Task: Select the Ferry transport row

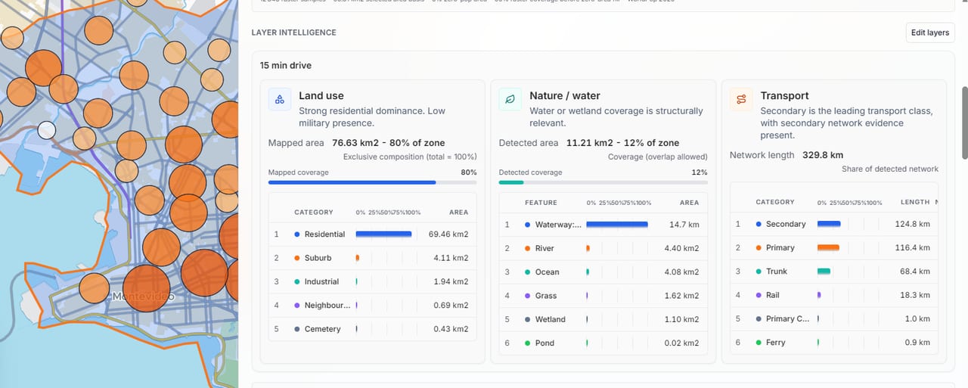Action: pyautogui.click(x=834, y=343)
